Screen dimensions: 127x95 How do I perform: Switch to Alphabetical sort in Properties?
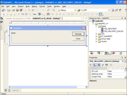(x=94, y=65)
